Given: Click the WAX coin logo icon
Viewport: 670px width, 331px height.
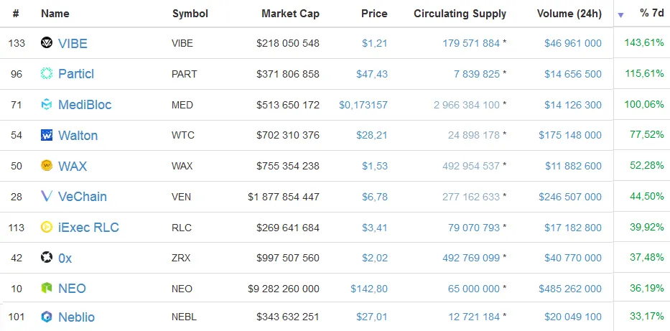Looking at the screenshot, I should click(47, 165).
